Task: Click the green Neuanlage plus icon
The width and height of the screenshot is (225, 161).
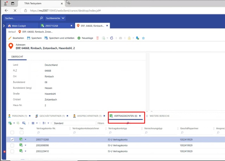Action: [79, 38]
